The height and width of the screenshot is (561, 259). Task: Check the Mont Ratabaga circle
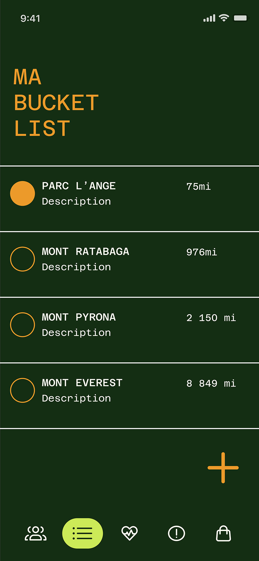pos(22,259)
